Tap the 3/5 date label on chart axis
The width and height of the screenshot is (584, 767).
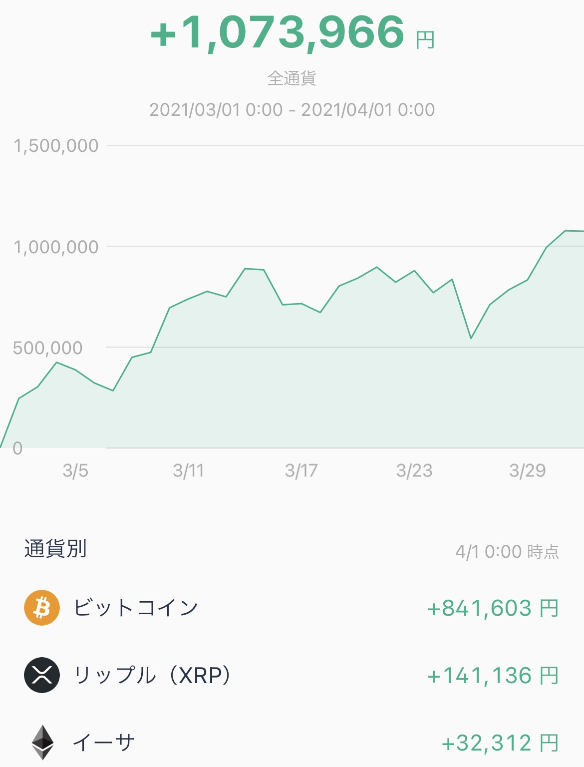(75, 470)
